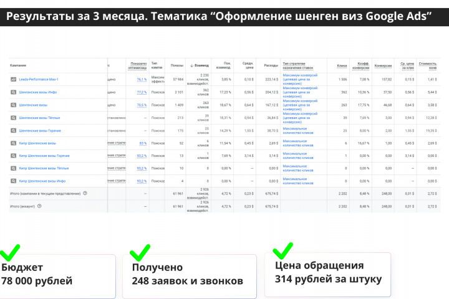
Task: Click the search campaign icon beside Шенгенские визы Инфо
Action: [14, 92]
